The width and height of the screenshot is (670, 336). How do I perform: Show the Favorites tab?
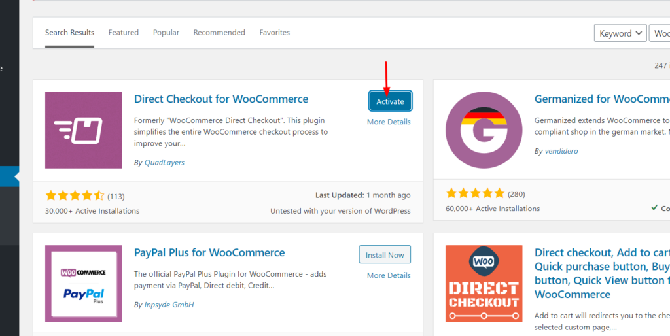(274, 33)
